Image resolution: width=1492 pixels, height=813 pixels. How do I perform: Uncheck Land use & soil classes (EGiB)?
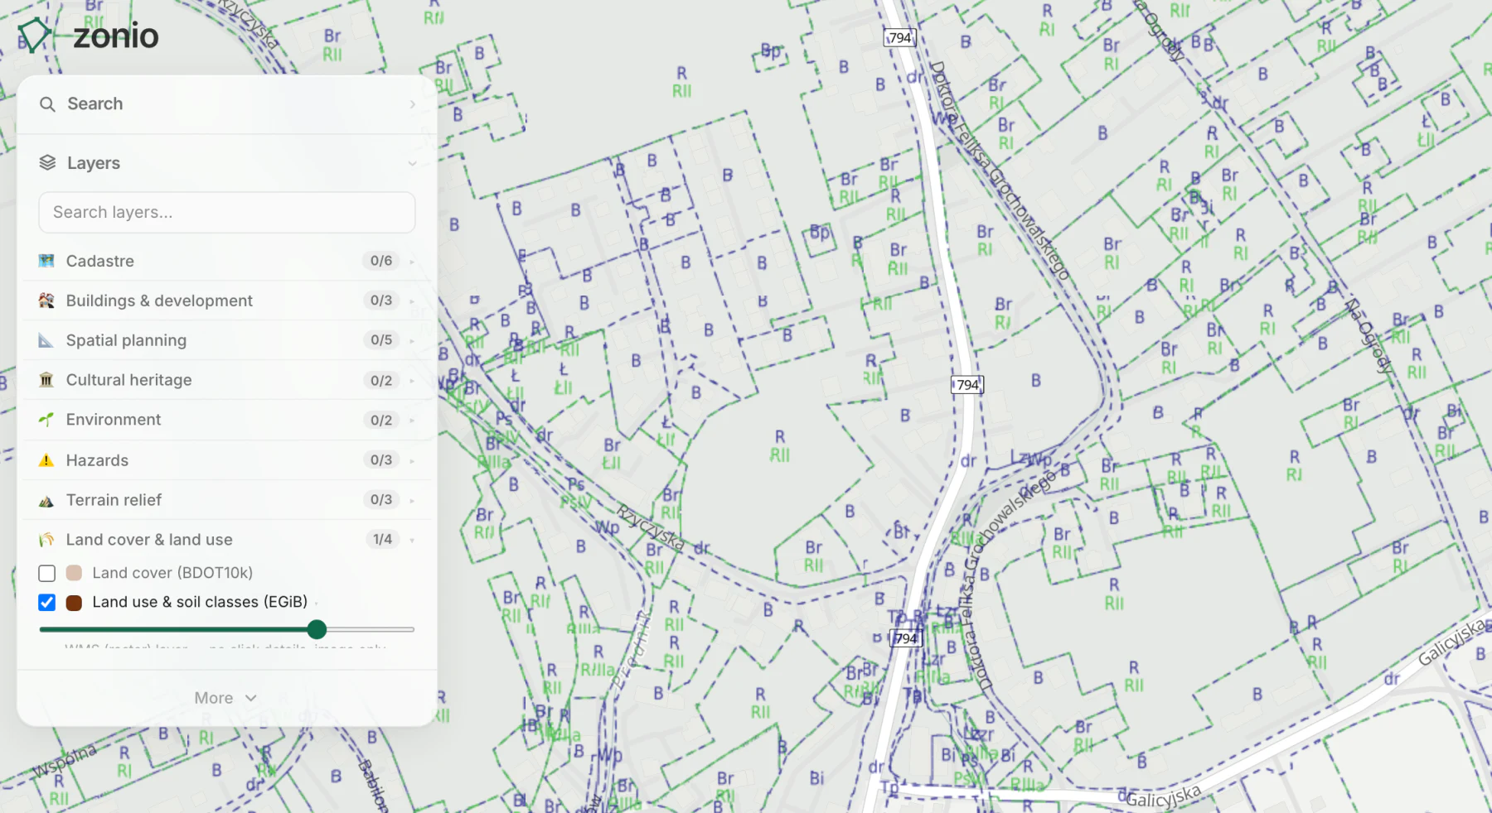tap(47, 602)
